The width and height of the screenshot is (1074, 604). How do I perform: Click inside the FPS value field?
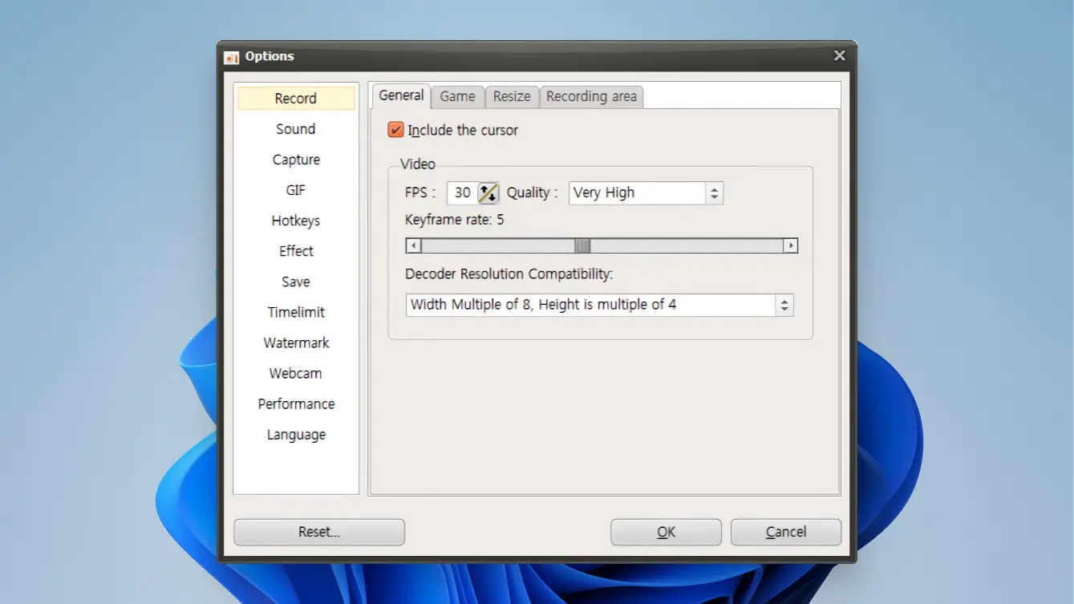462,193
